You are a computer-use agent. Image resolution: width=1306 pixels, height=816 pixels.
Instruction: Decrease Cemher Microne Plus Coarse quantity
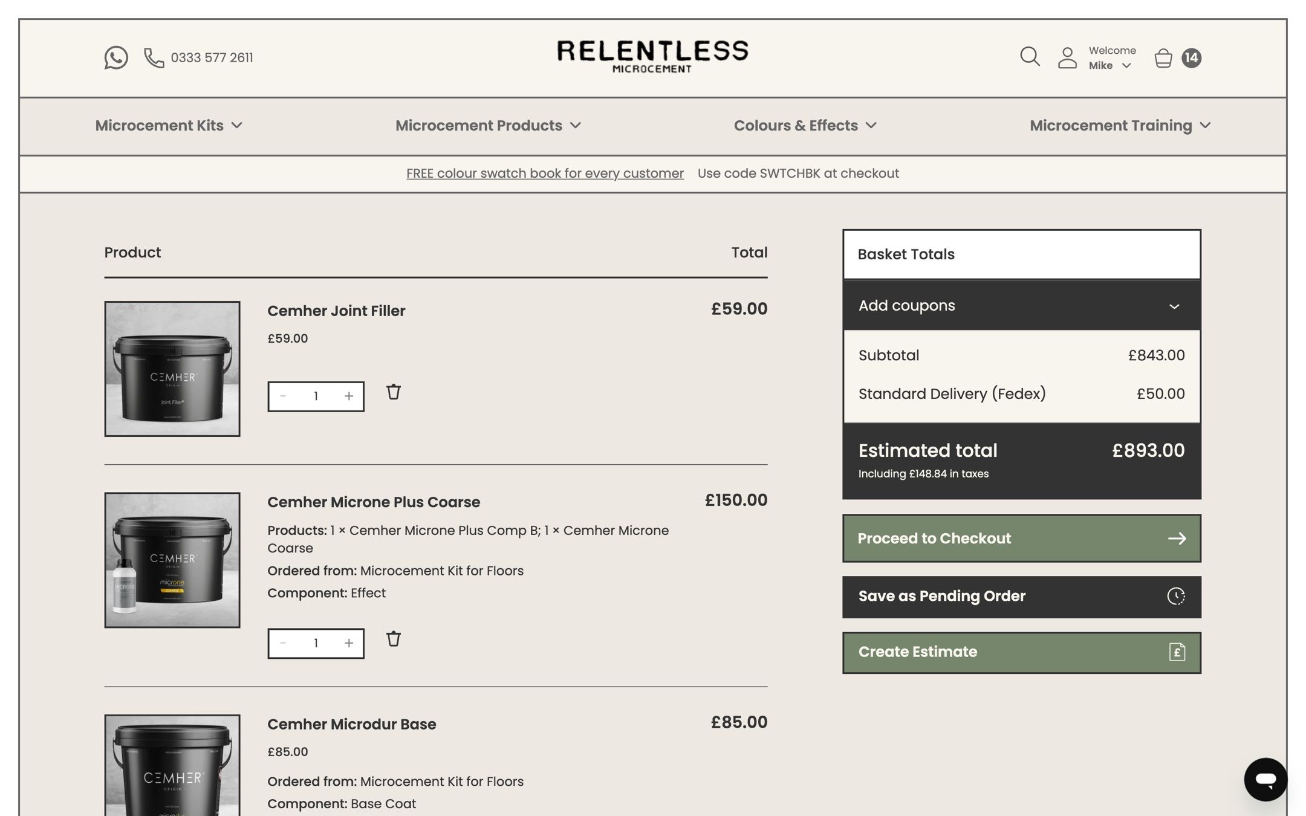click(283, 643)
